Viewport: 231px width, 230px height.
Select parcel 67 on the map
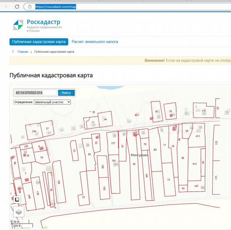point(123,146)
